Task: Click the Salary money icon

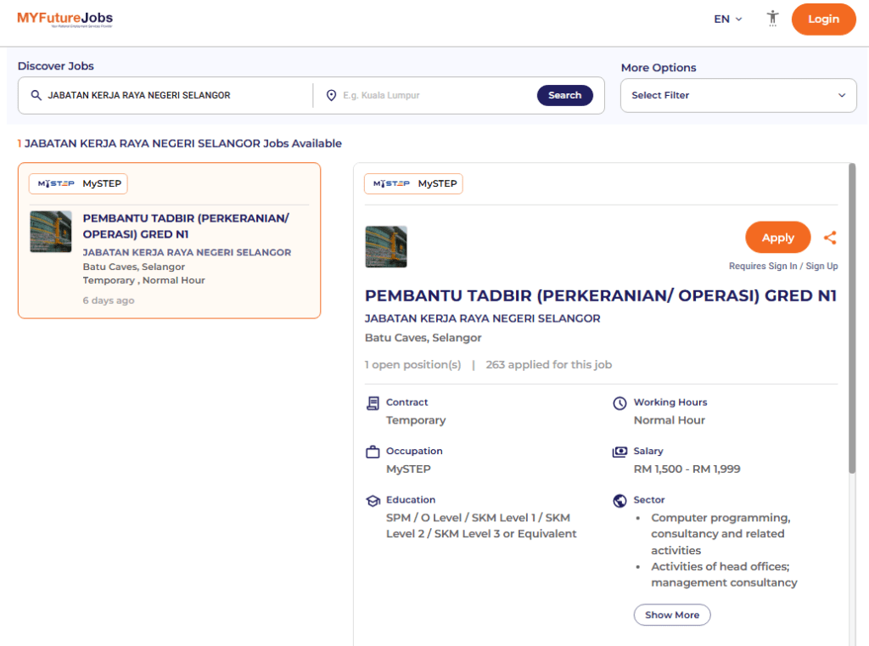Action: pos(620,452)
